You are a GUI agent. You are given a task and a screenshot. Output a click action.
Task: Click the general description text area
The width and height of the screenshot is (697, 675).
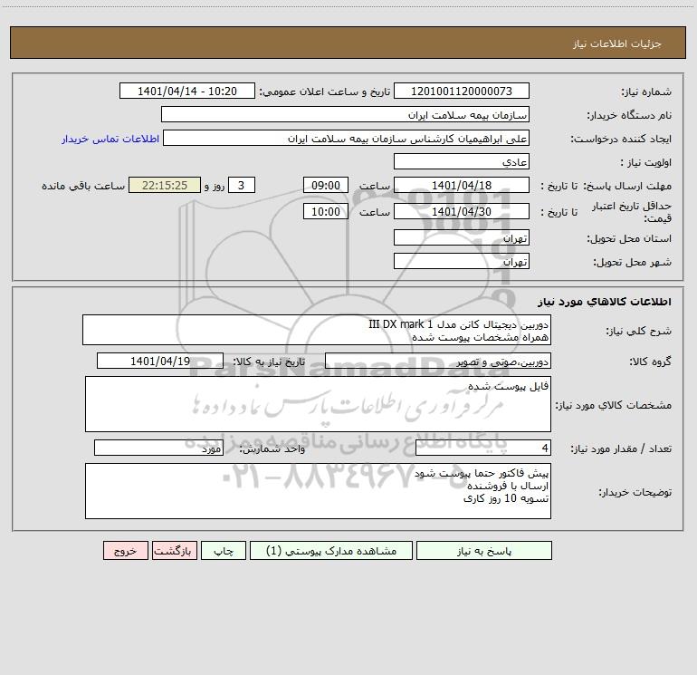pyautogui.click(x=317, y=330)
